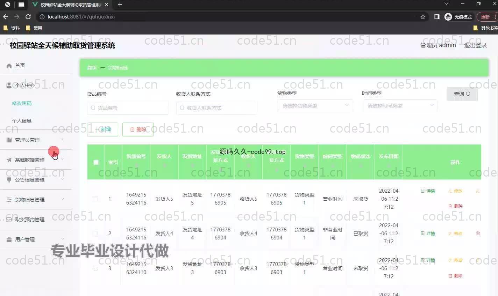The height and width of the screenshot is (296, 498).
Task: Open the browser tab search chevron
Action: coord(446,4)
